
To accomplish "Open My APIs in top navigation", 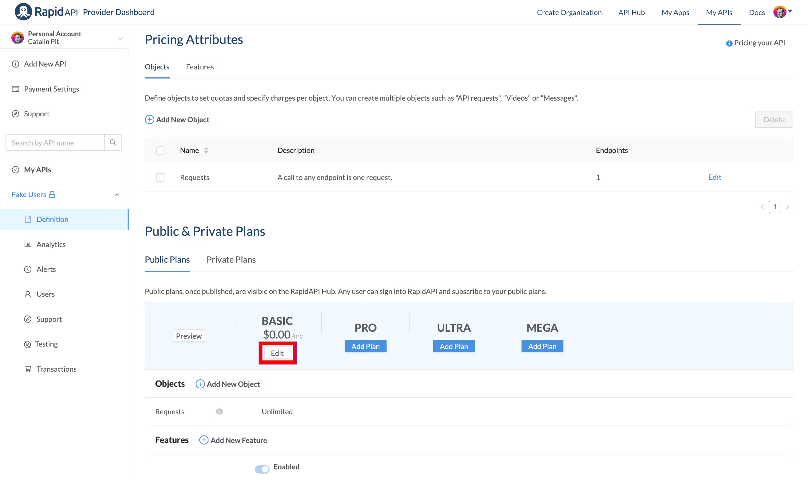I will [x=719, y=12].
